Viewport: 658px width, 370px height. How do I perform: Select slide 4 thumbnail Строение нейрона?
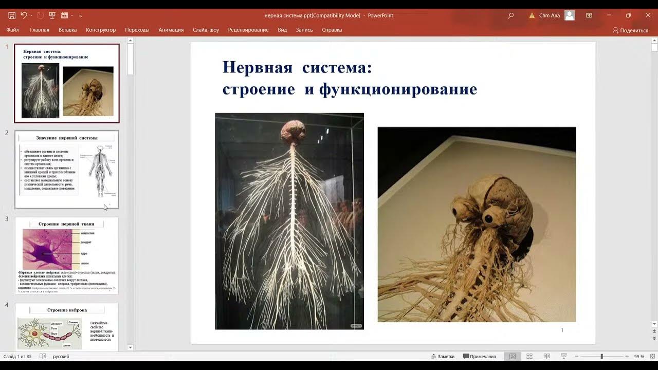click(x=67, y=327)
